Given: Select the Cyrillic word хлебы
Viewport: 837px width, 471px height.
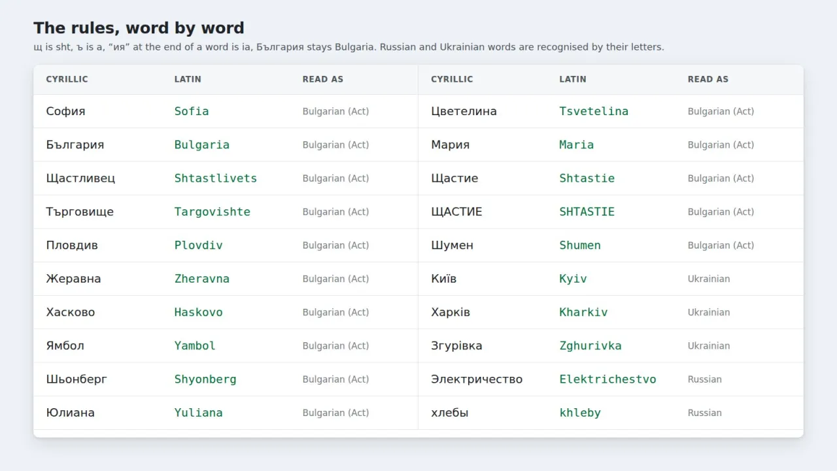Looking at the screenshot, I should tap(449, 413).
